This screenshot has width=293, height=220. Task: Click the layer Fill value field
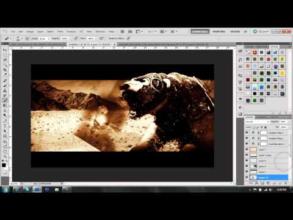pyautogui.click(x=284, y=127)
